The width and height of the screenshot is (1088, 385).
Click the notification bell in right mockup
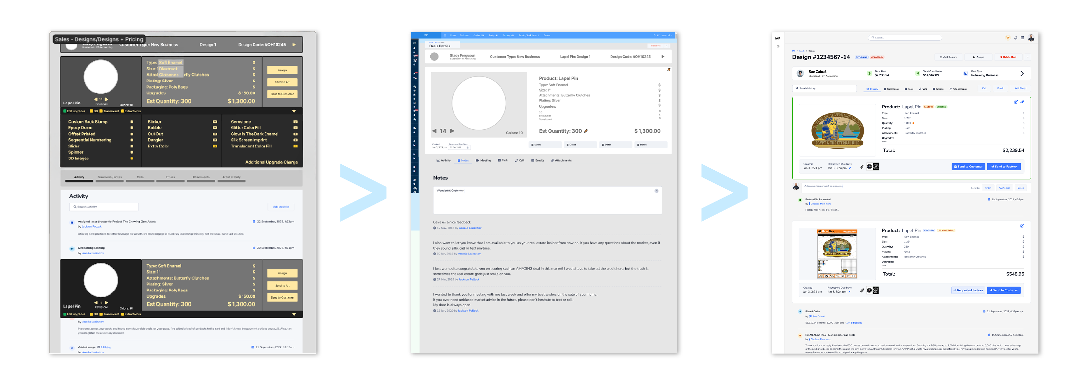(1015, 38)
